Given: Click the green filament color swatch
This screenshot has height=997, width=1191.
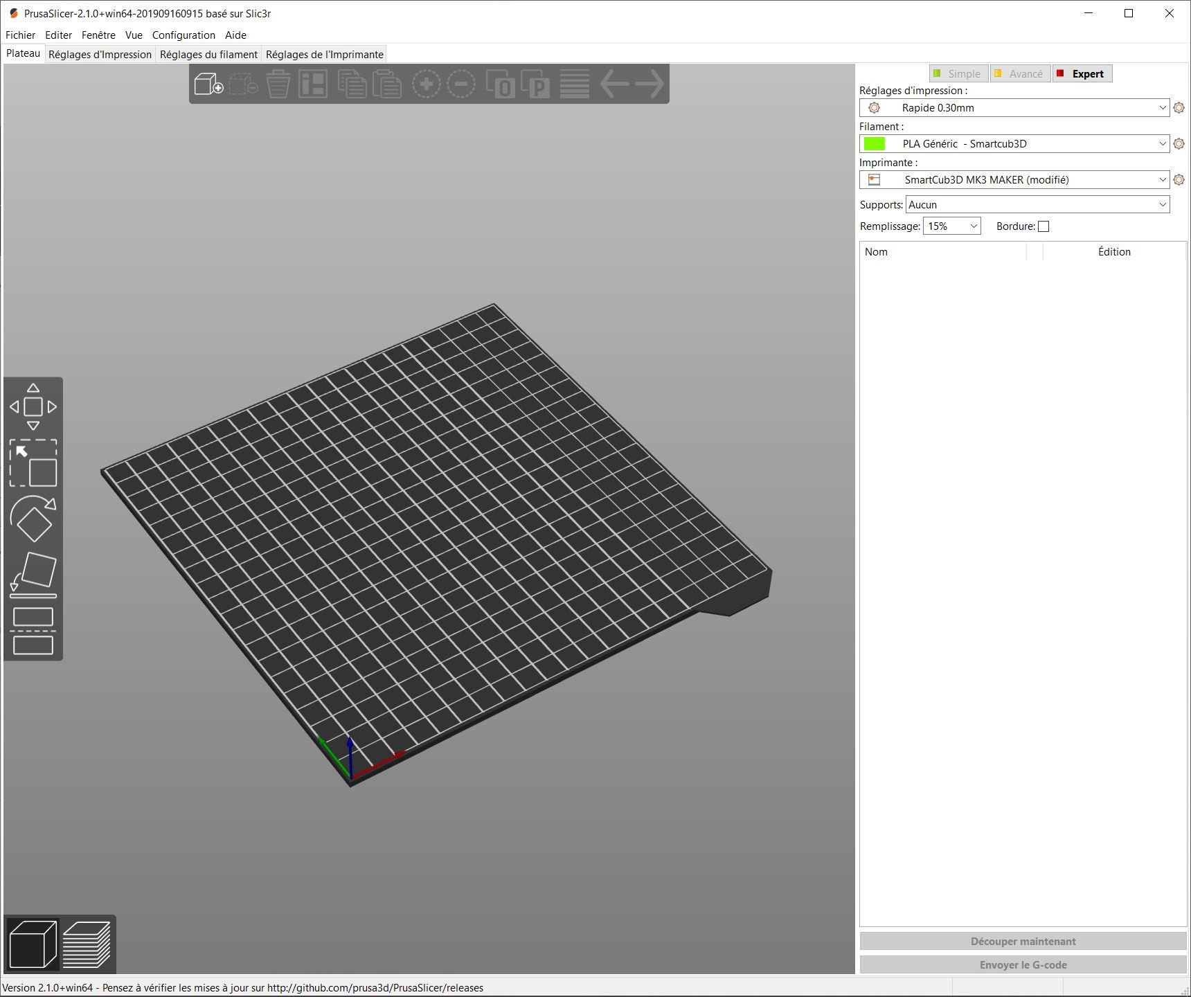Looking at the screenshot, I should click(875, 144).
